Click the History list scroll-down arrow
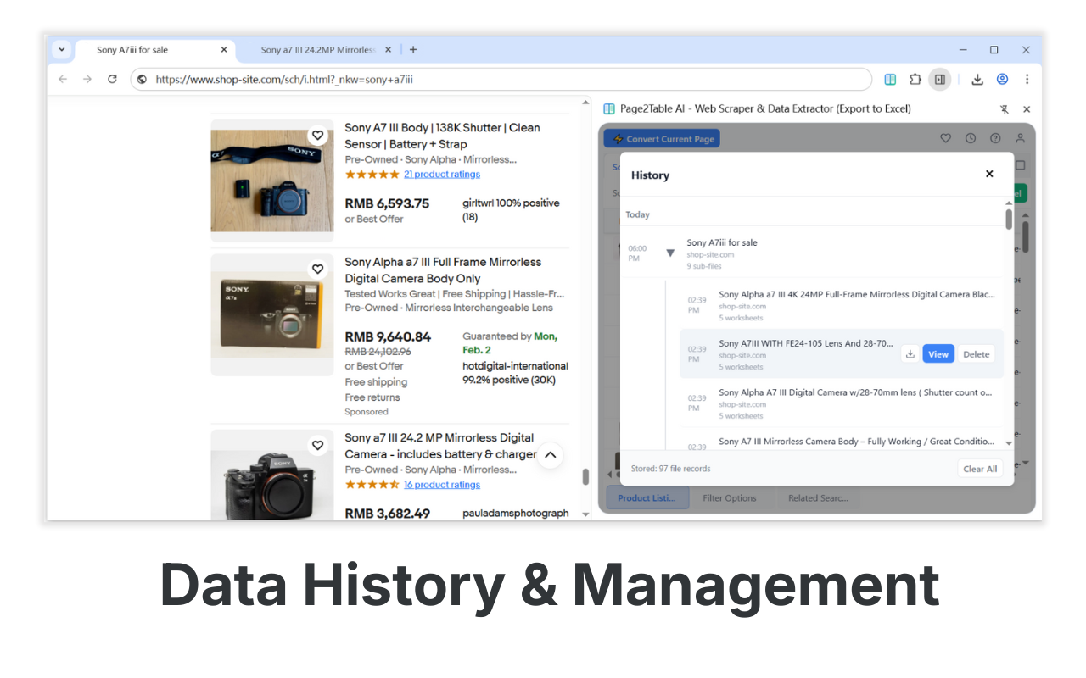Screen dimensions: 1086x678 [x=1009, y=443]
